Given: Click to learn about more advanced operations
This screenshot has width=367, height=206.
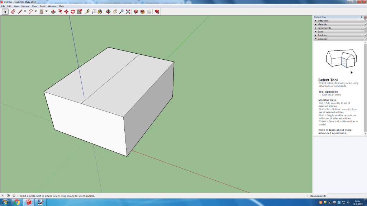Looking at the screenshot, I should tap(335, 132).
